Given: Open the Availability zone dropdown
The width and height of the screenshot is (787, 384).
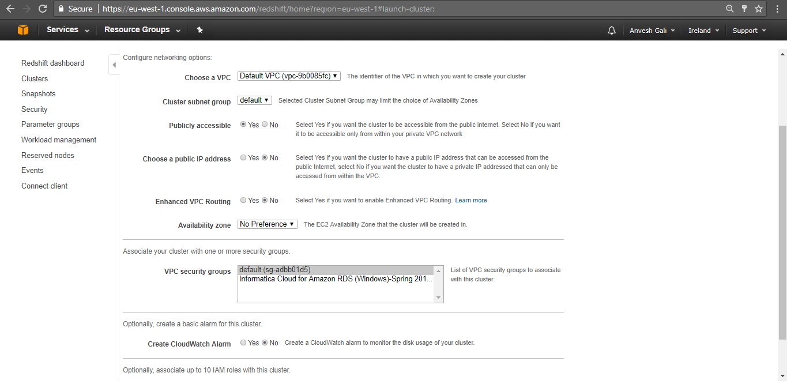Looking at the screenshot, I should click(x=268, y=224).
